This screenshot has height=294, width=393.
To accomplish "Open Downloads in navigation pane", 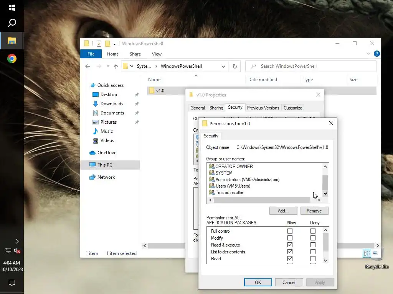I will [112, 104].
